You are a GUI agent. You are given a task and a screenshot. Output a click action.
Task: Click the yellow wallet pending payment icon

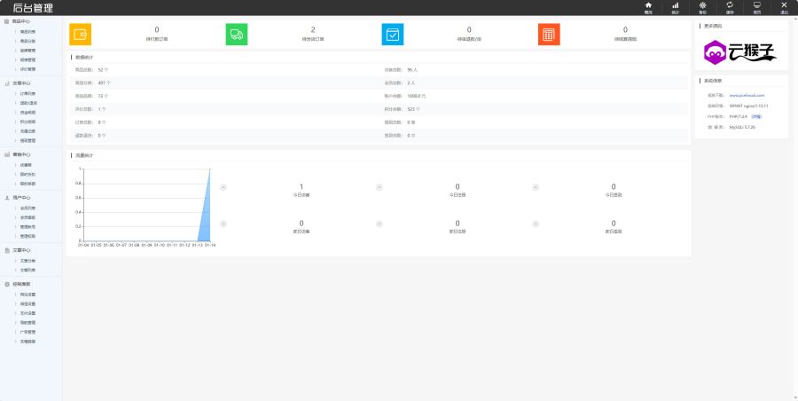80,34
